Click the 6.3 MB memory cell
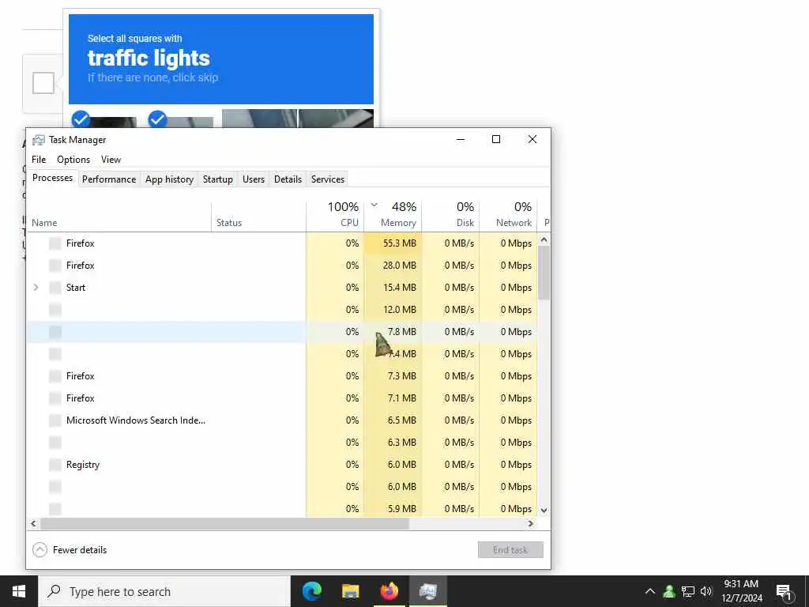809x607 pixels. (393, 443)
